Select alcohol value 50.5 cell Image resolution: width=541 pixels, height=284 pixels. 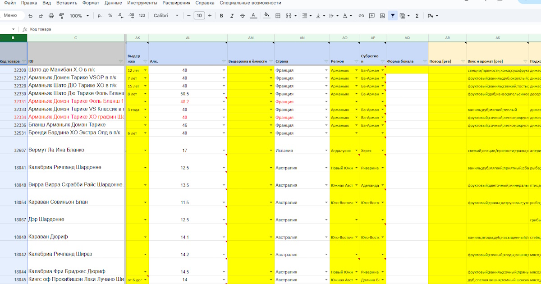[188, 94]
